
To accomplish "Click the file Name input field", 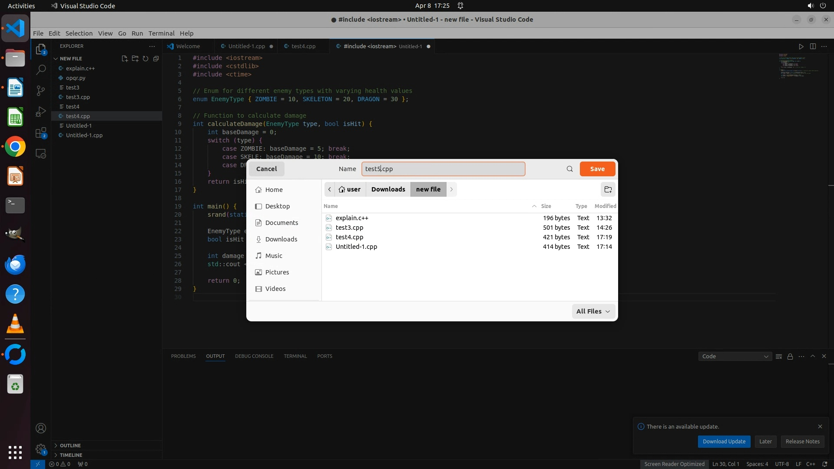I will (443, 169).
